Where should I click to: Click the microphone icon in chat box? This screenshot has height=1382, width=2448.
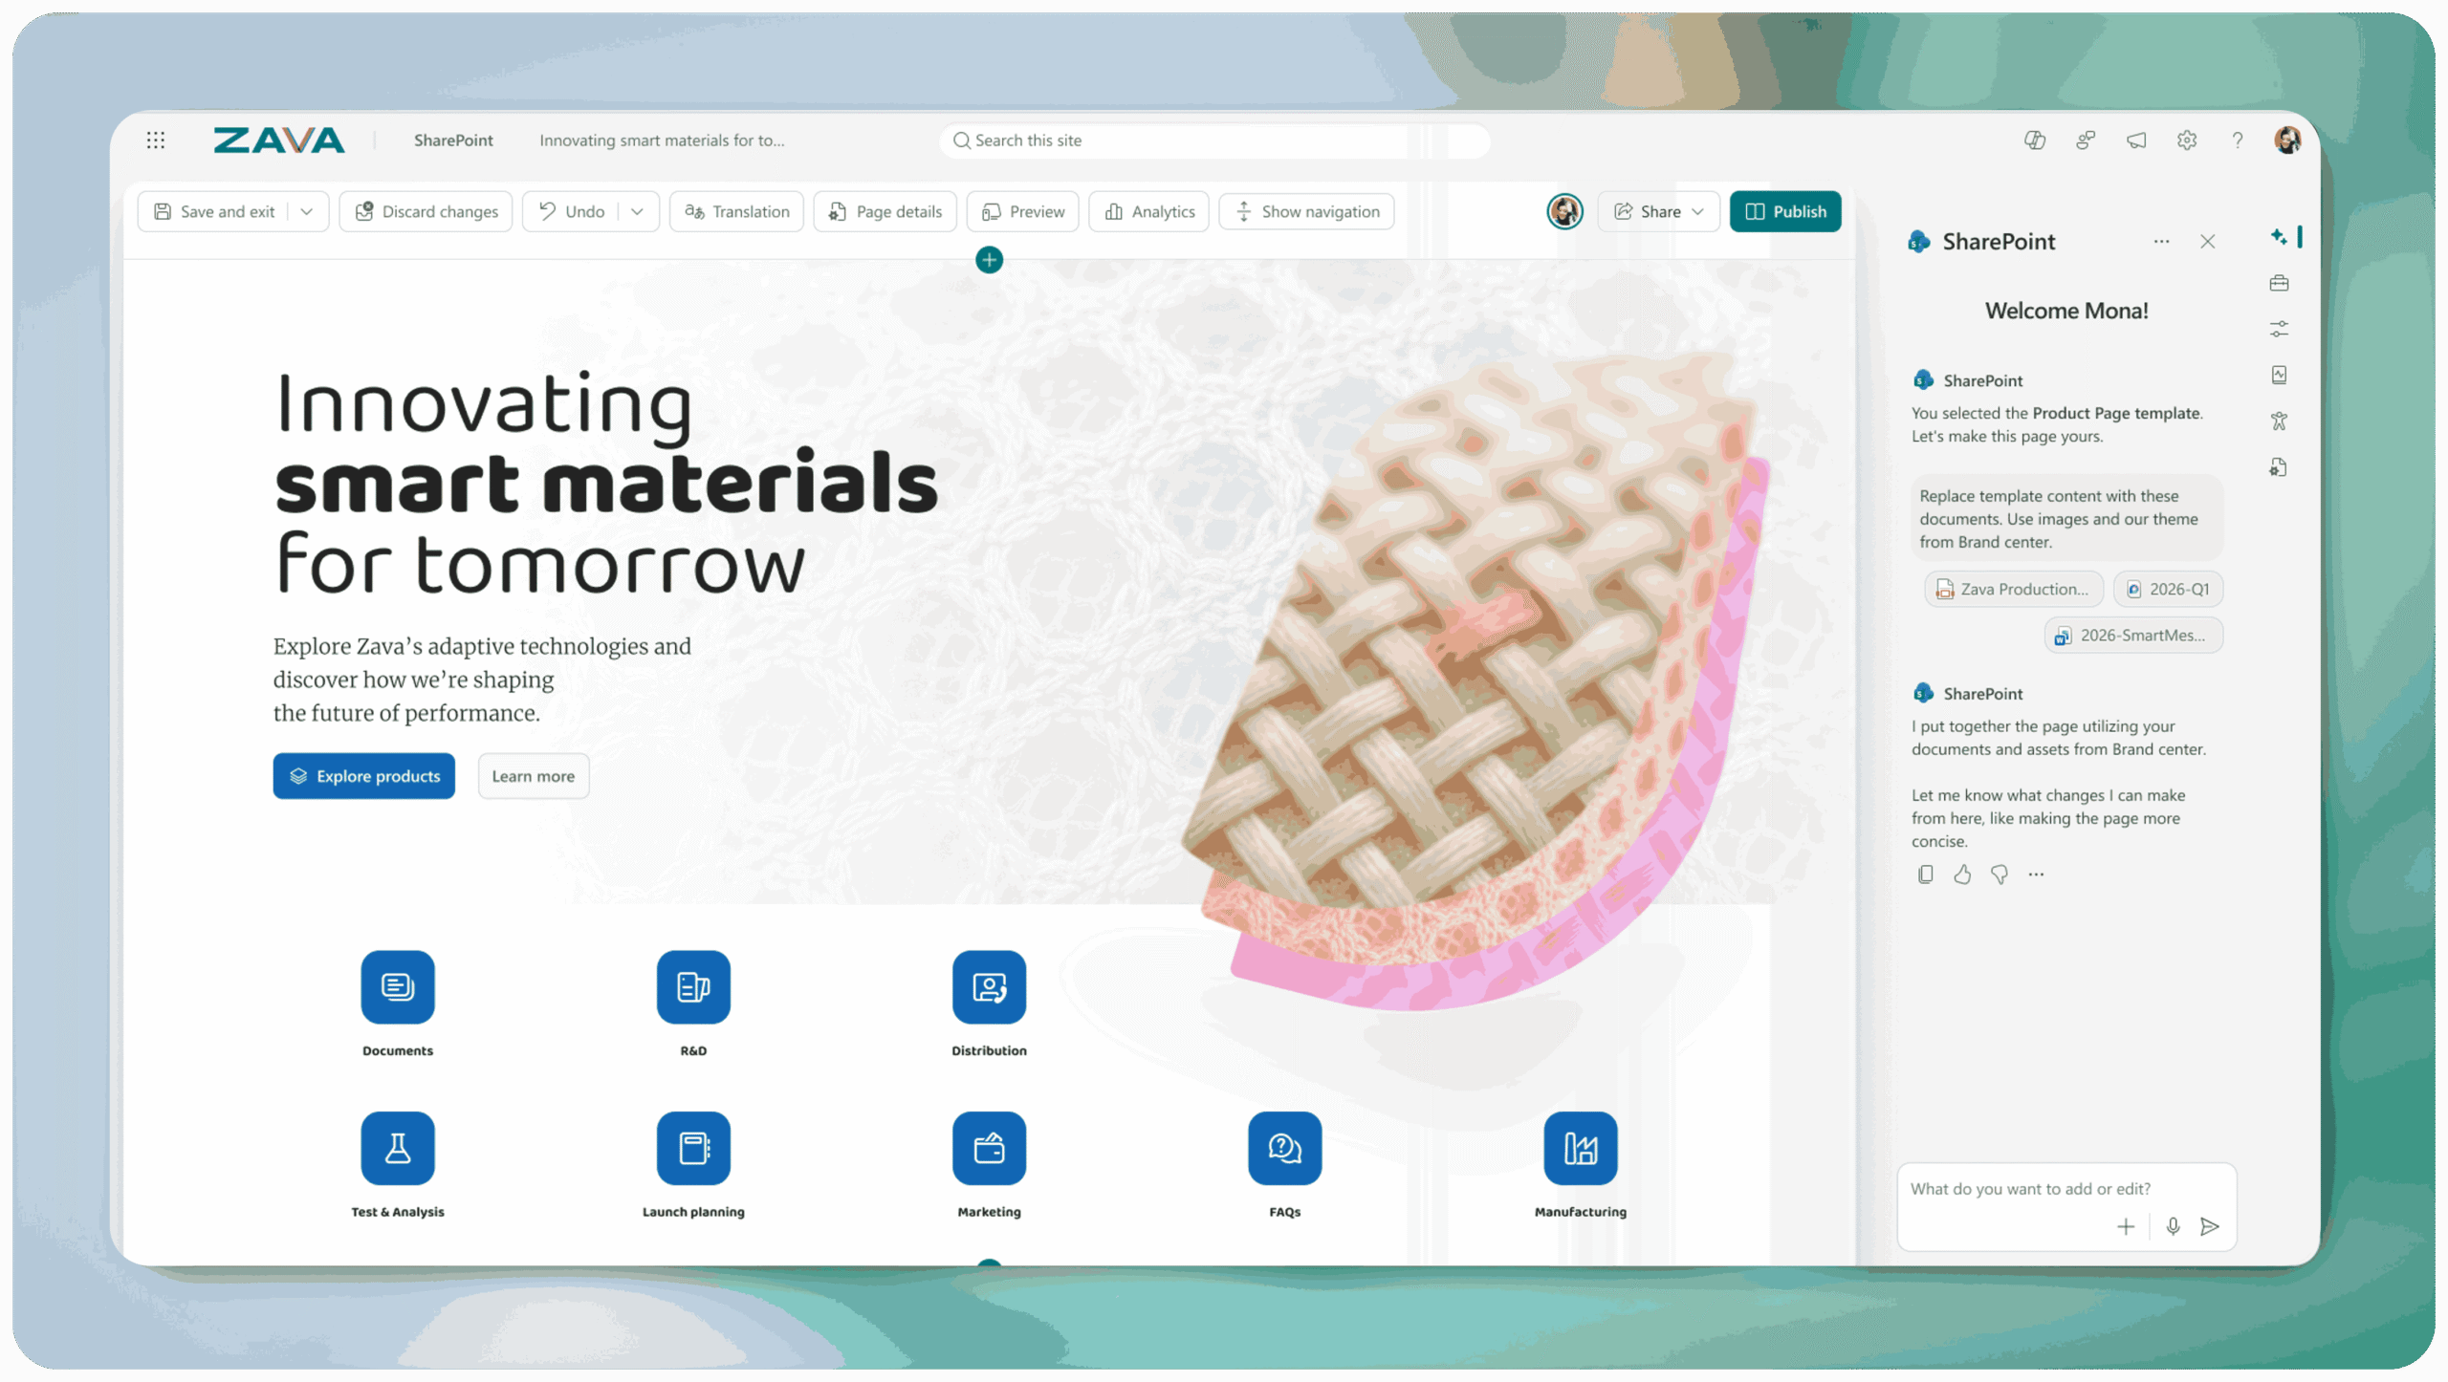(2173, 1226)
